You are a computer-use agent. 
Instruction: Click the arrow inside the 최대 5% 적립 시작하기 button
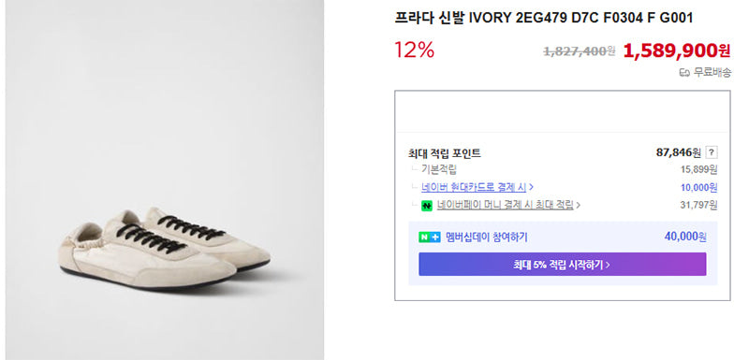point(608,265)
